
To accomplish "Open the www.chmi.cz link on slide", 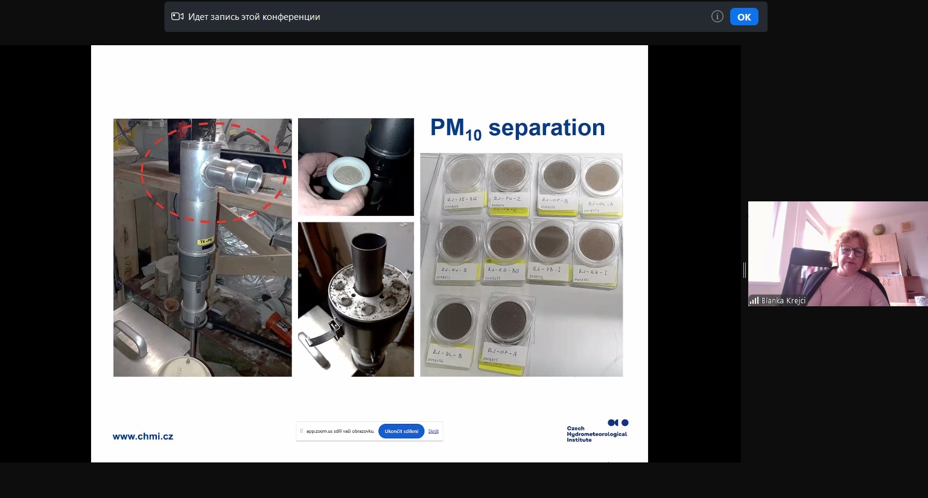I will click(143, 437).
